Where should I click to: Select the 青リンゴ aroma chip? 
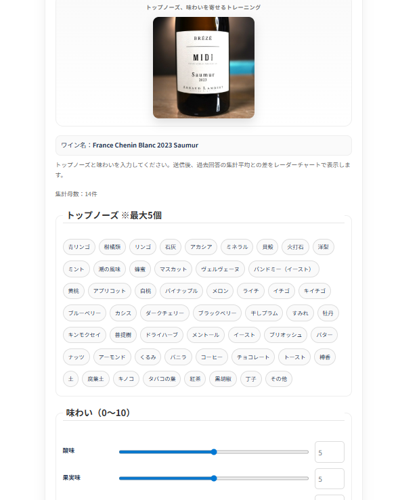[x=79, y=247]
